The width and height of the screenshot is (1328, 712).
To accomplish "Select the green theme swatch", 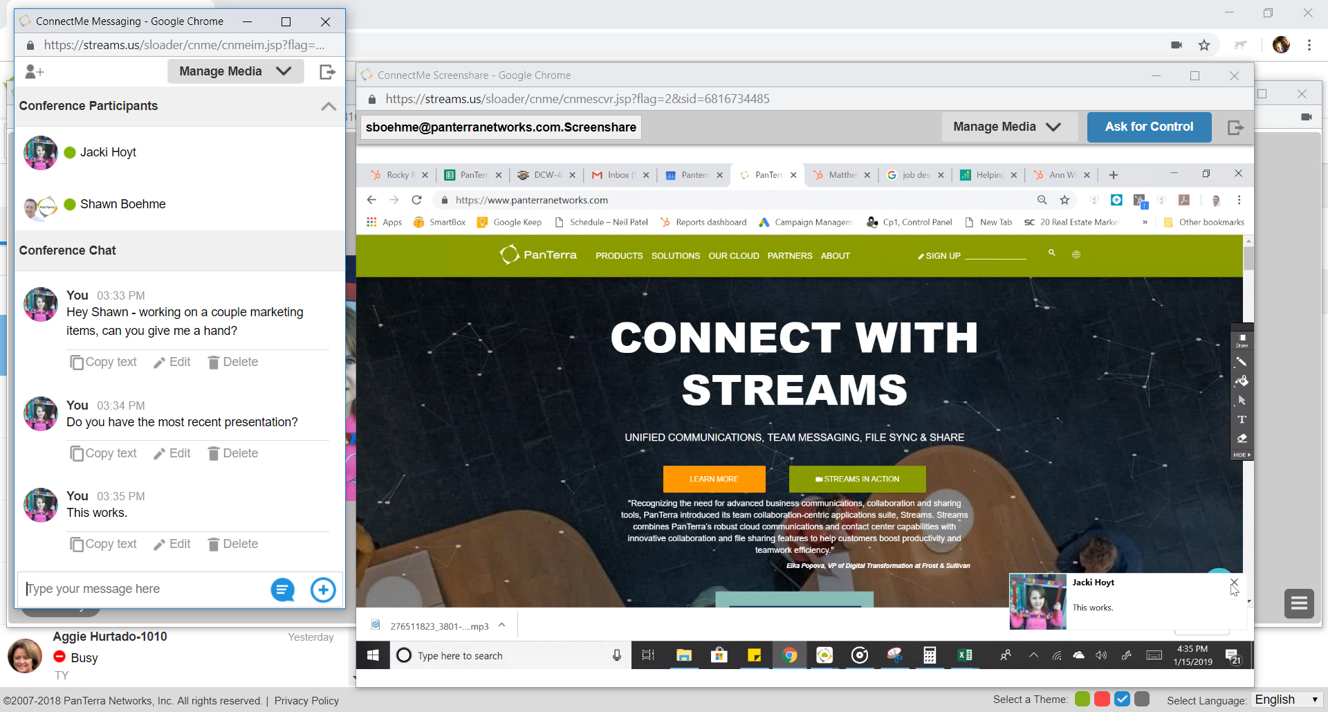I will [1082, 699].
